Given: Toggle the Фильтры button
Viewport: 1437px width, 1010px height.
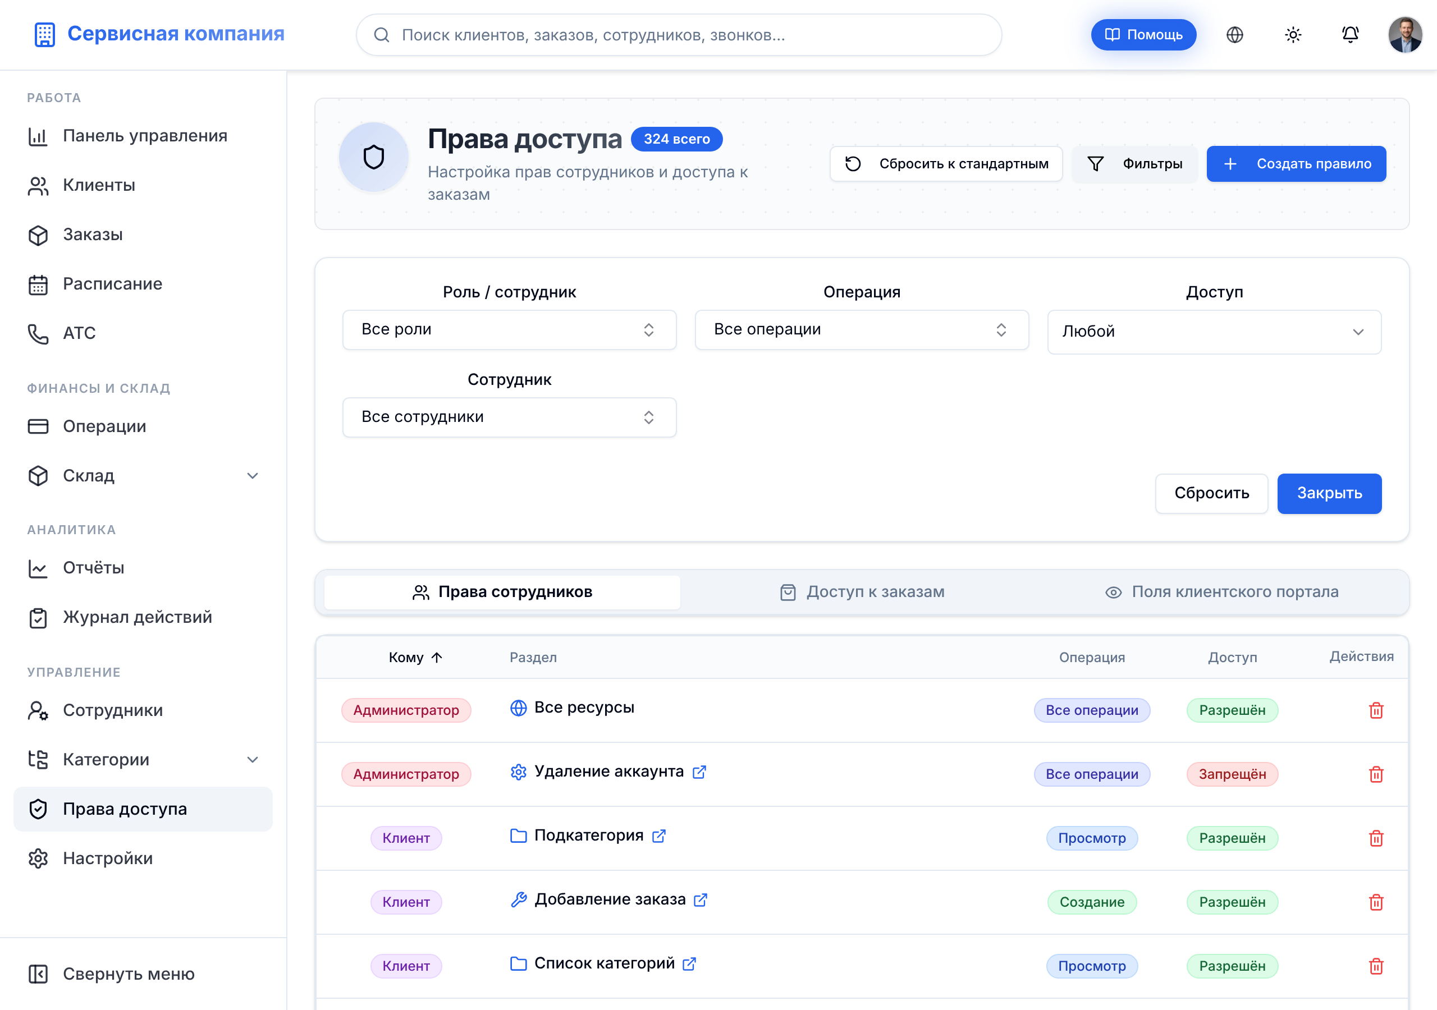Looking at the screenshot, I should (1134, 164).
